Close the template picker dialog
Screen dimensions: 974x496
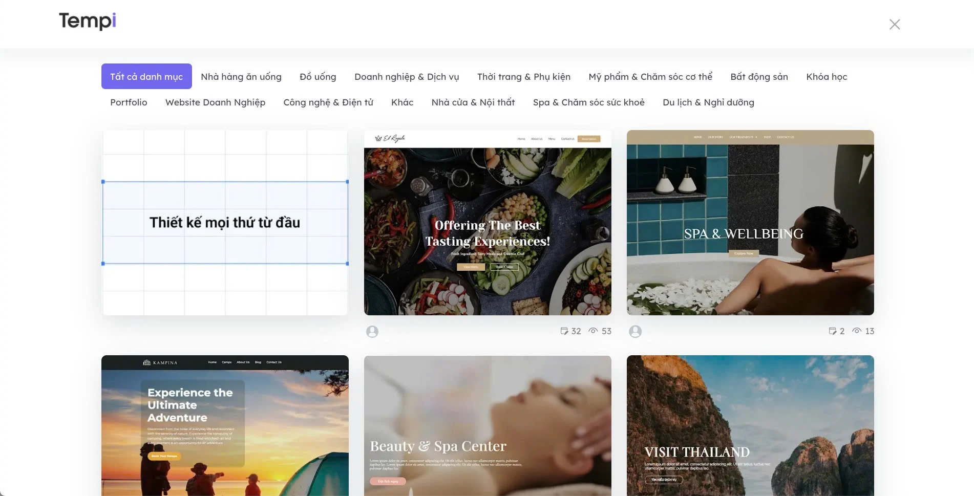pos(894,25)
